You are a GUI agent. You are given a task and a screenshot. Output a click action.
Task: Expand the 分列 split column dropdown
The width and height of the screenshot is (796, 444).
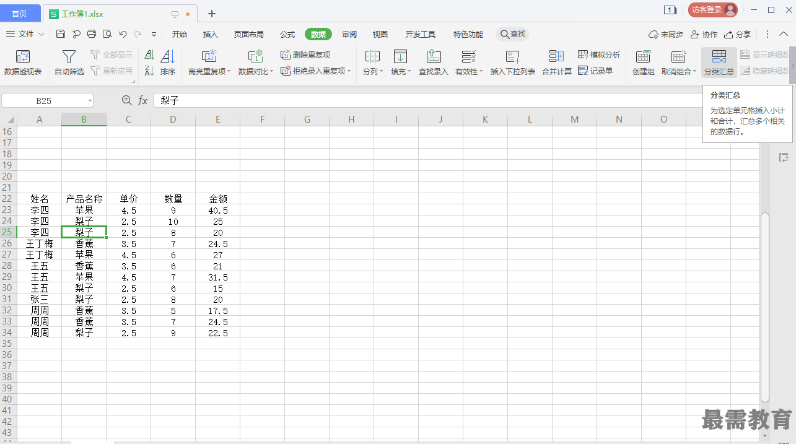pyautogui.click(x=381, y=72)
